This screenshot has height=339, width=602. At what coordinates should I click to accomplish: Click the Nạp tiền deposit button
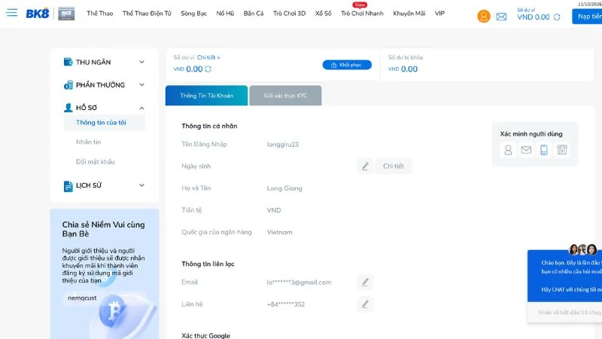pos(587,17)
